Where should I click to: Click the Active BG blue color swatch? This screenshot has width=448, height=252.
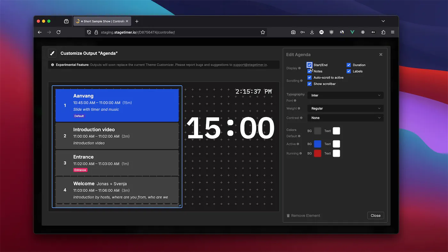tap(317, 144)
